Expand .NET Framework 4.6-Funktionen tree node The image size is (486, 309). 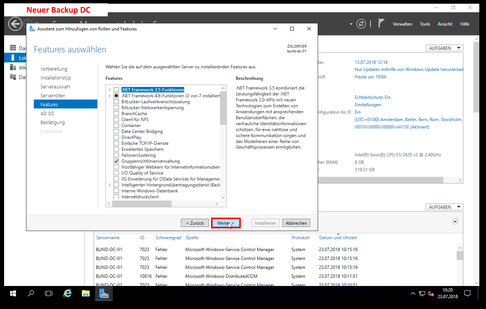110,96
